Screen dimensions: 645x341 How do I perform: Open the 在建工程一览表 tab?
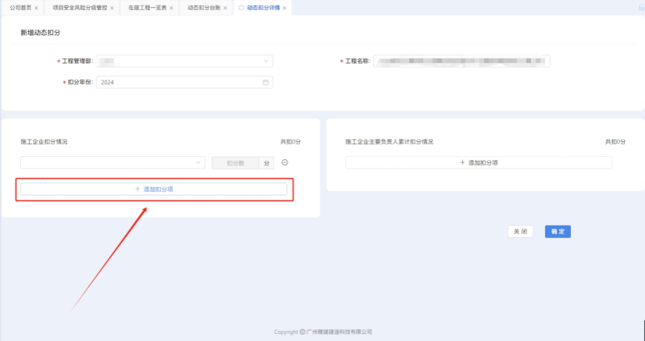(146, 8)
